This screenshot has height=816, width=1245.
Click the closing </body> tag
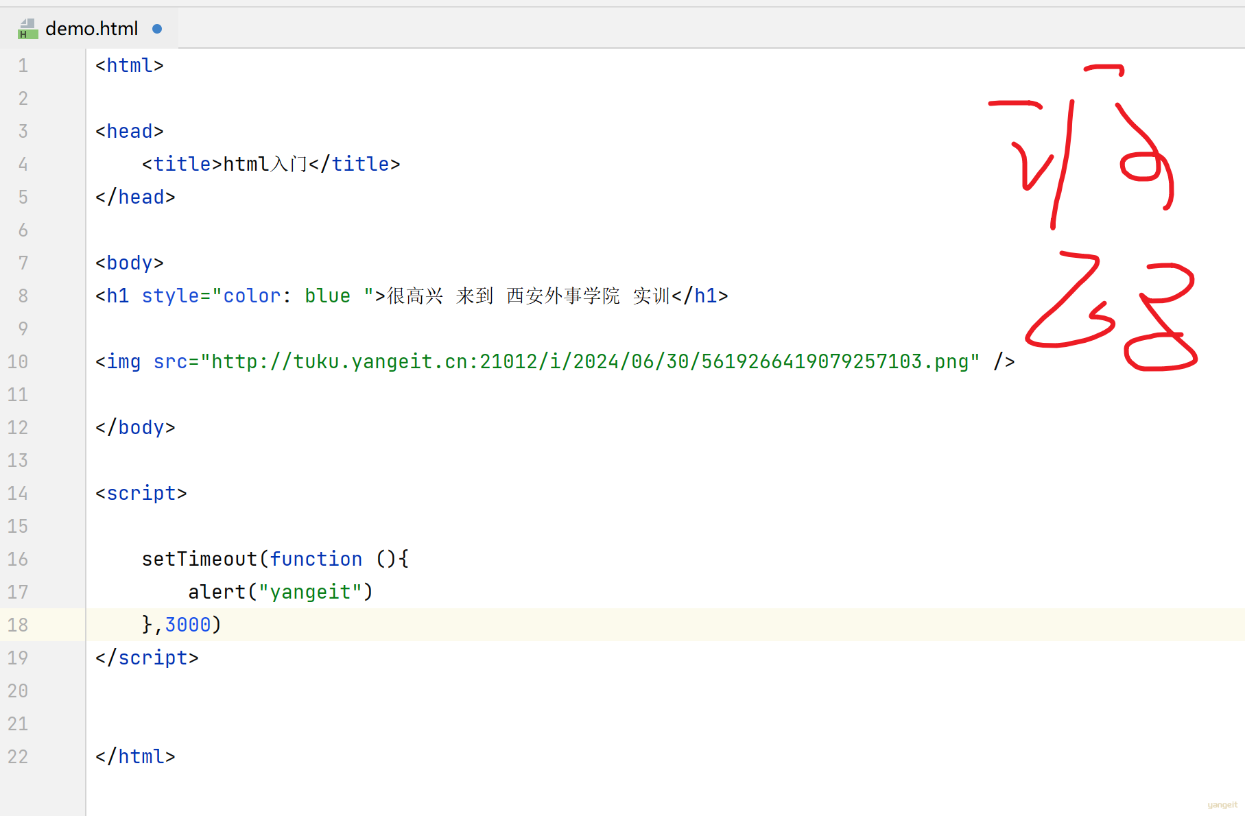(x=135, y=428)
